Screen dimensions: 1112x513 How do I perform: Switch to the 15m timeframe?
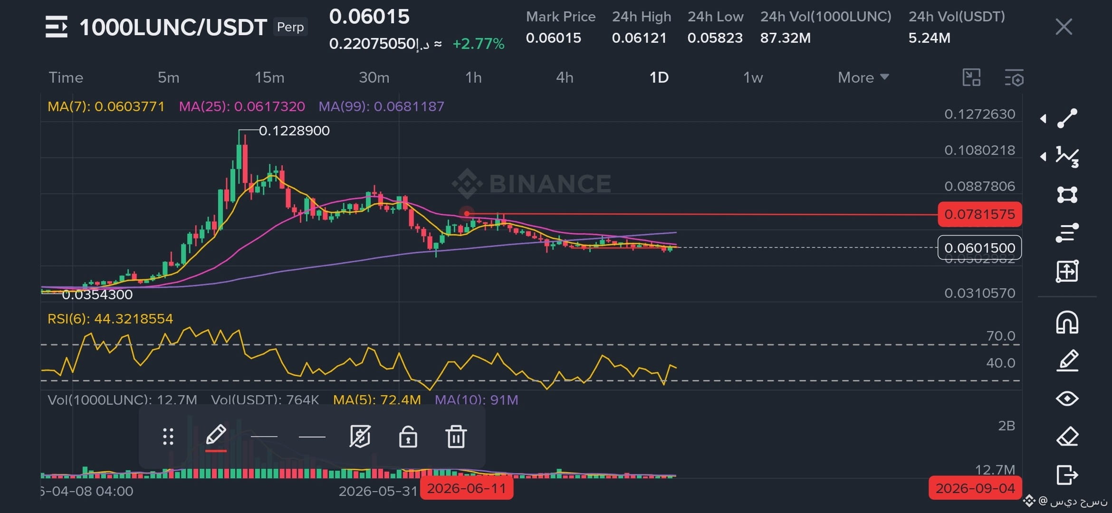click(x=269, y=77)
